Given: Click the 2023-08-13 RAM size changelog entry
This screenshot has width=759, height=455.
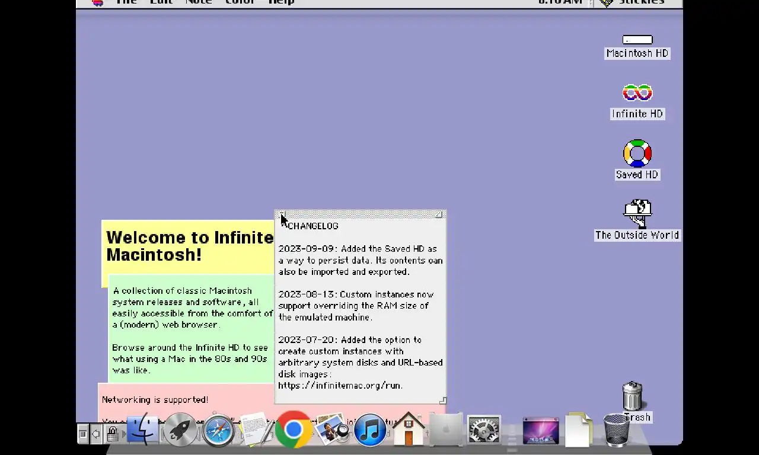Looking at the screenshot, I should (356, 306).
